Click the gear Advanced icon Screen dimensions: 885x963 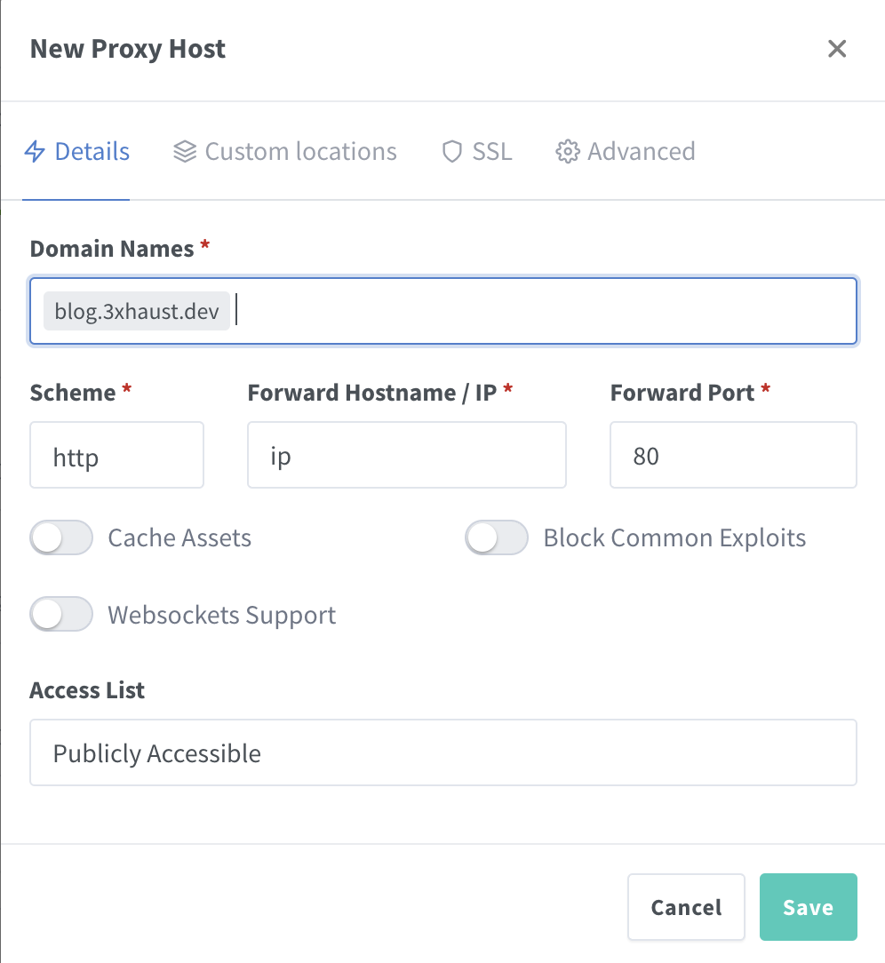click(x=567, y=152)
